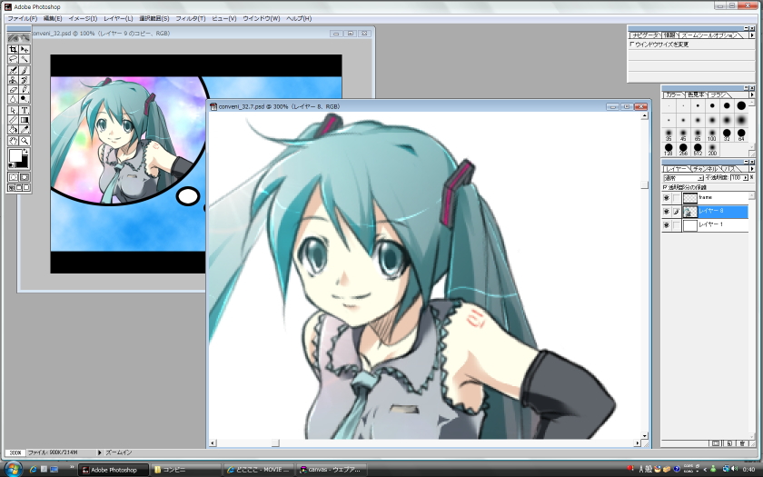
Task: Open the canvas taskbar button
Action: [332, 470]
